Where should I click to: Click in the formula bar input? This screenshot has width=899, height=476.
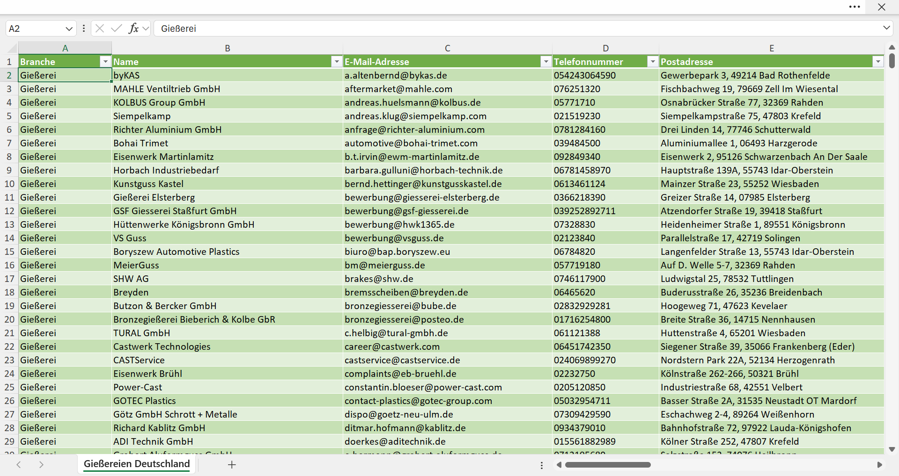[x=517, y=29]
